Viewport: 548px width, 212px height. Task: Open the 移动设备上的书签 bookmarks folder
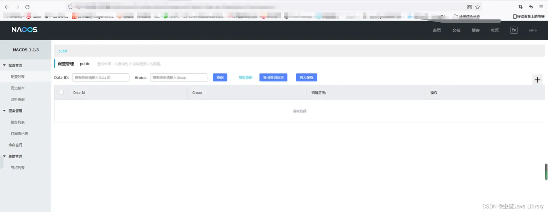tap(528, 16)
